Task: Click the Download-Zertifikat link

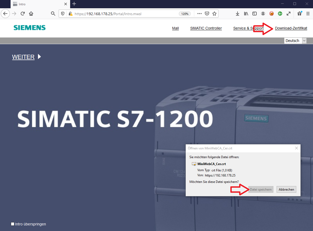Action: click(x=291, y=28)
